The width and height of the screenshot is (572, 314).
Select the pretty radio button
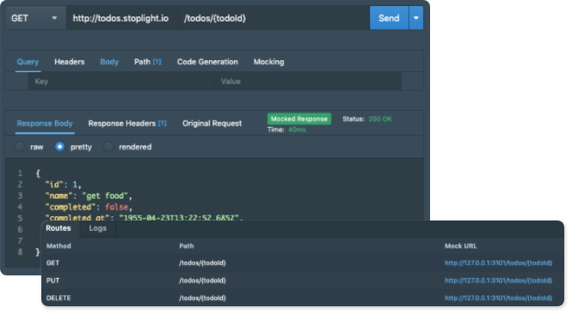pyautogui.click(x=59, y=147)
